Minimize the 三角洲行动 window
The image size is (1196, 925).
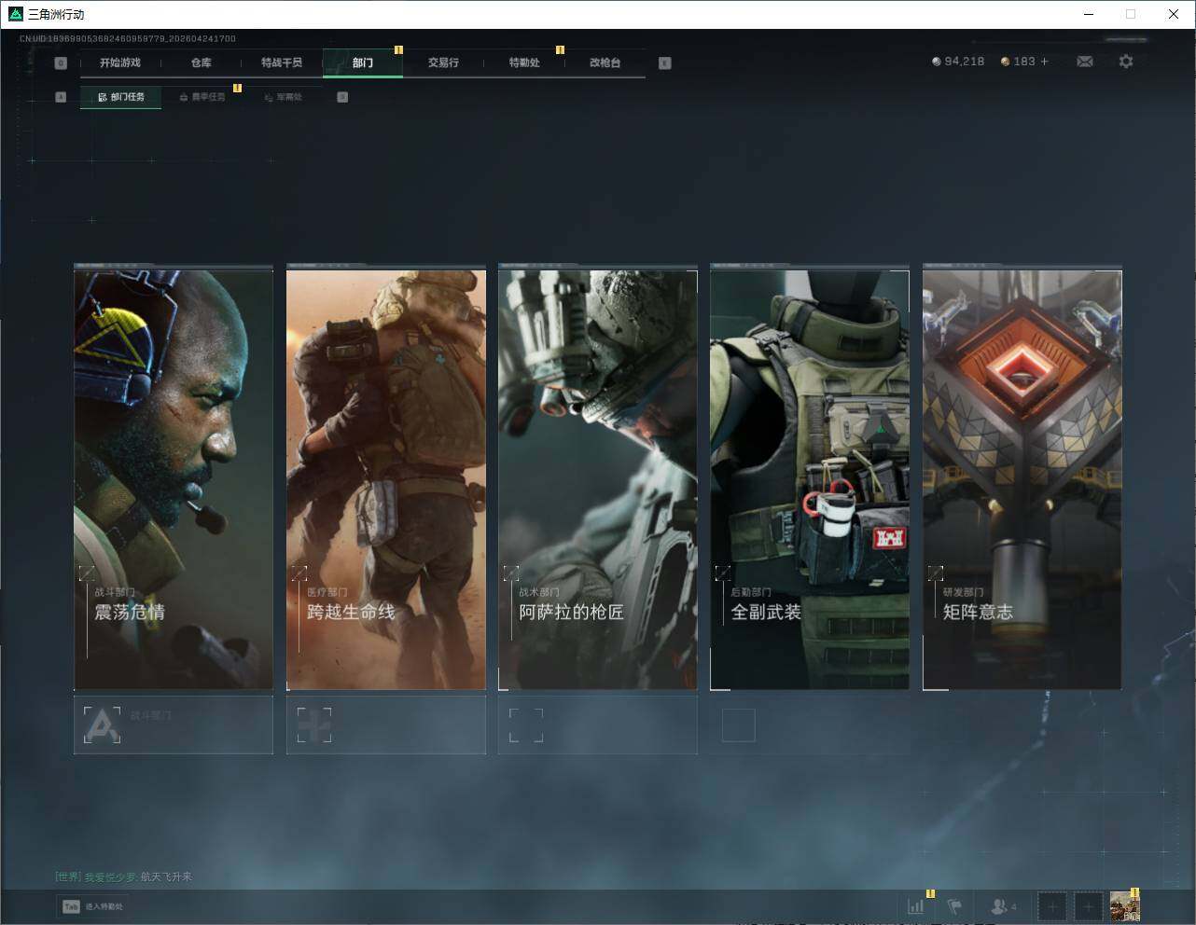pos(1088,14)
